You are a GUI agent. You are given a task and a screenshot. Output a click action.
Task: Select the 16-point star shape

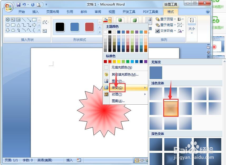point(8,20)
